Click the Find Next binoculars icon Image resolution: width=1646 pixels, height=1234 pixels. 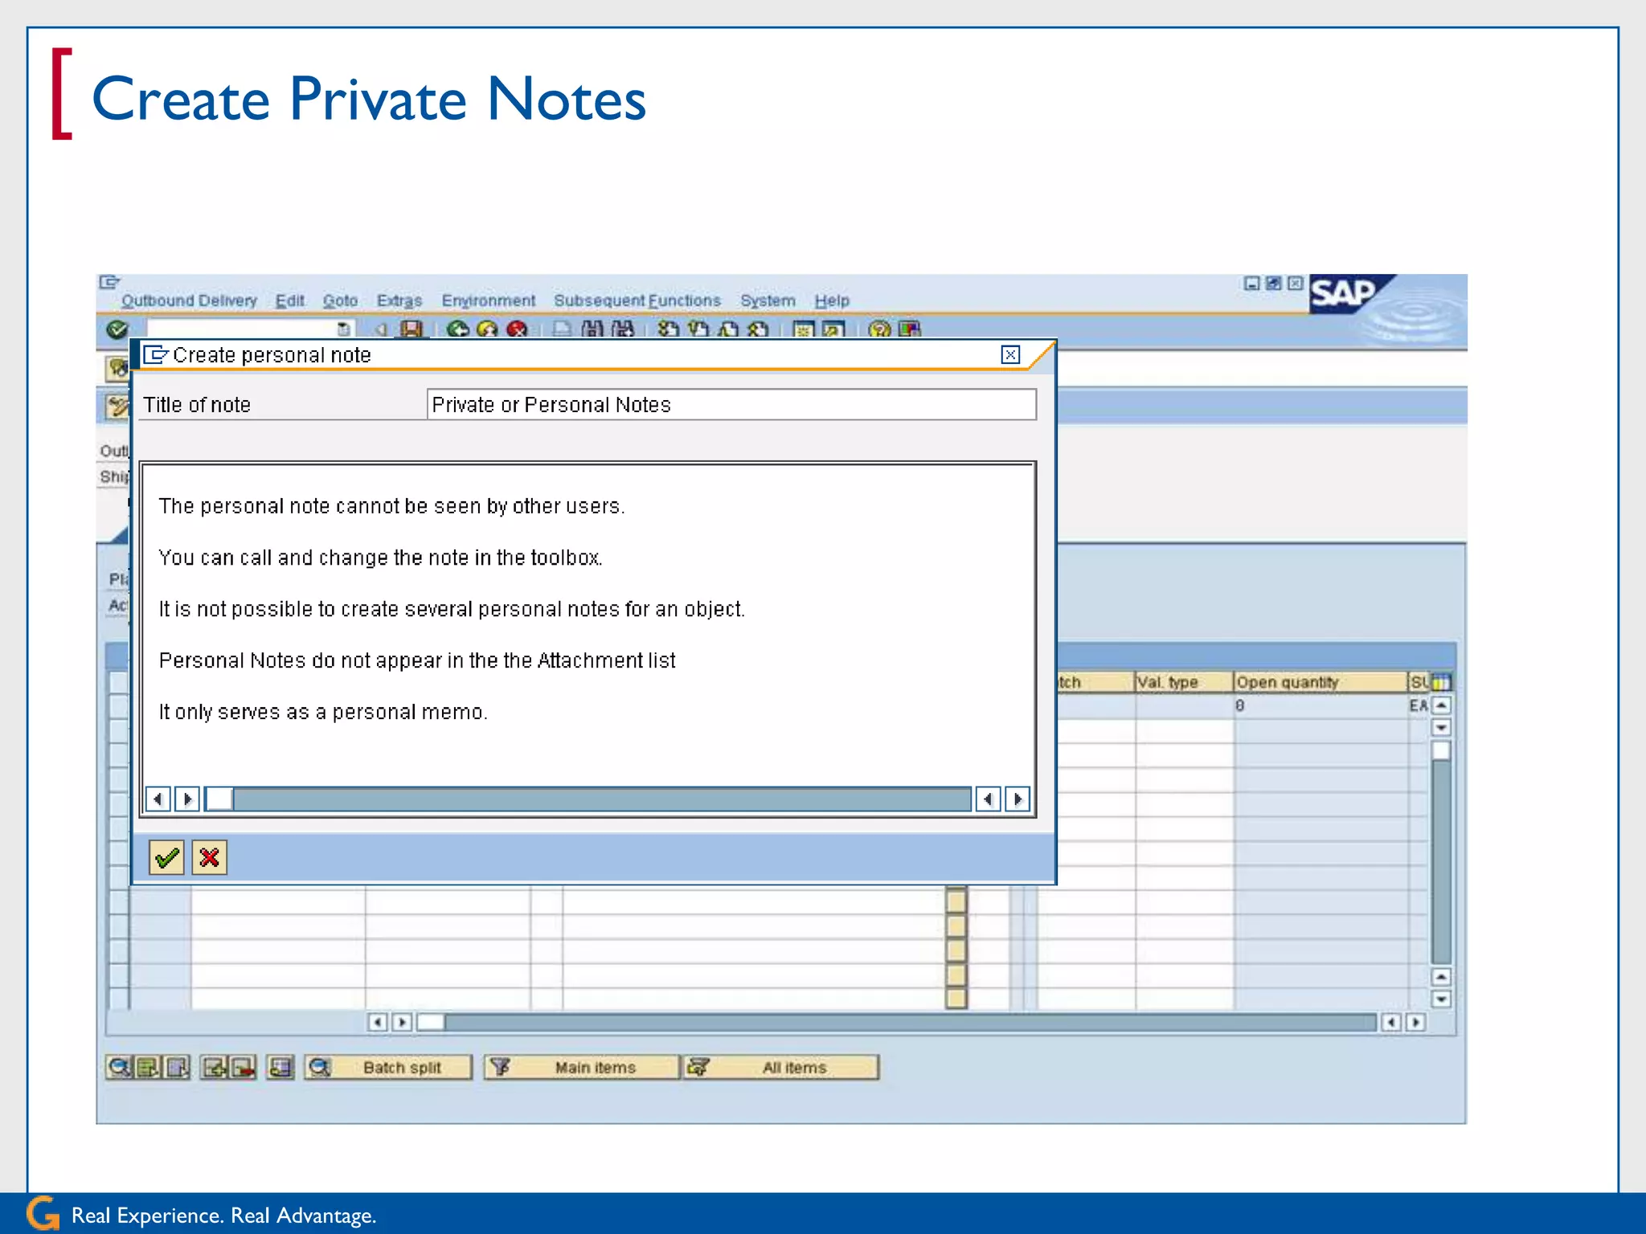click(x=623, y=329)
